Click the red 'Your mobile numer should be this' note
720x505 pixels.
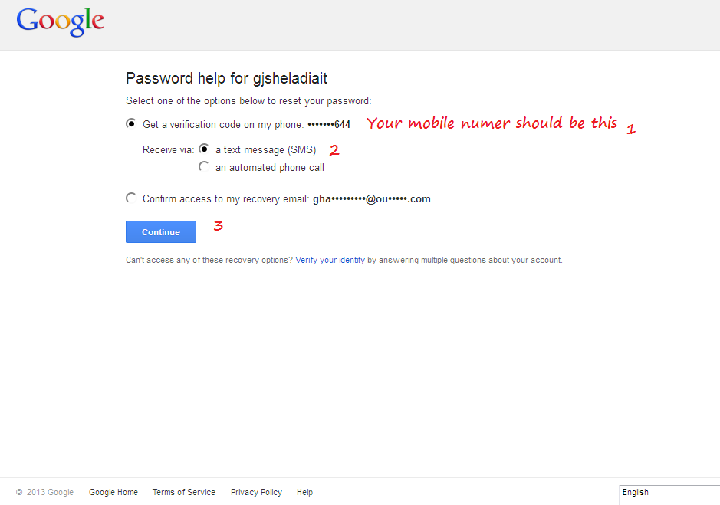click(492, 123)
